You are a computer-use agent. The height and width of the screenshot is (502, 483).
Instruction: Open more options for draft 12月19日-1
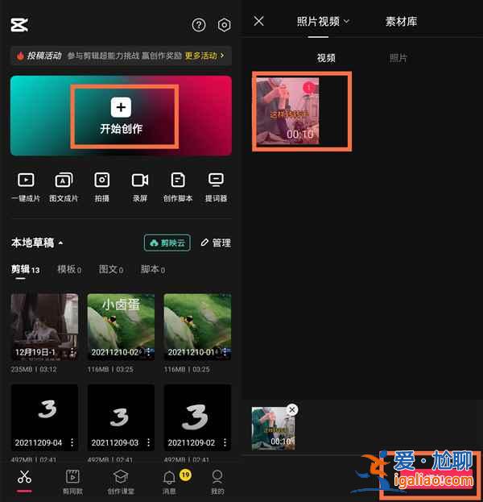72,352
